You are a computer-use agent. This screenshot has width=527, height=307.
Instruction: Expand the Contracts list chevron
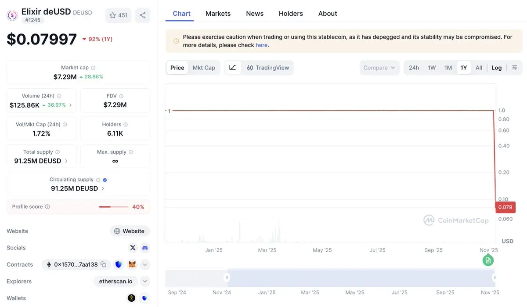click(145, 264)
